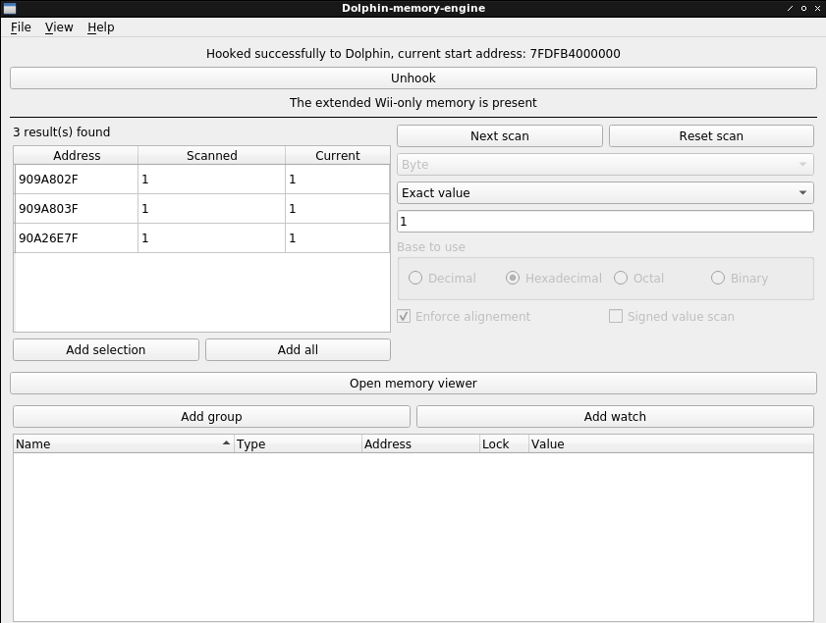Click the Address column header in results
The width and height of the screenshot is (826, 623).
point(77,156)
